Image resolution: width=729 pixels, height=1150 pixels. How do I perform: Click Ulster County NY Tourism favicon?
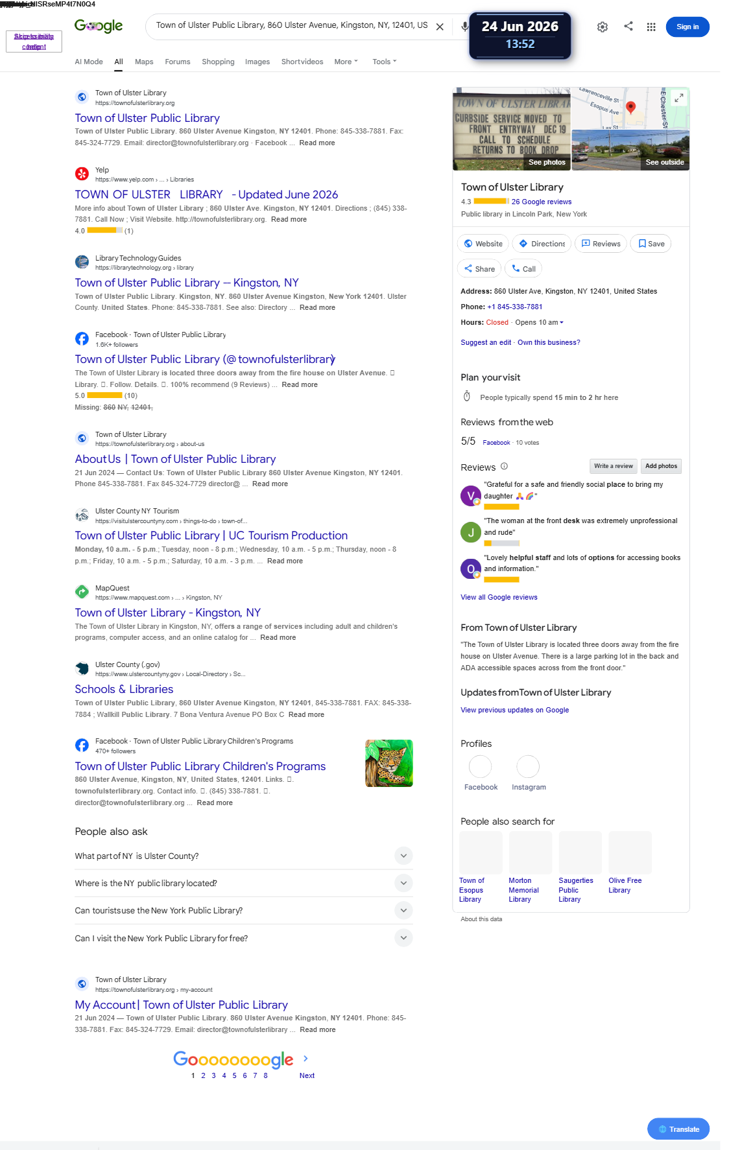(82, 515)
